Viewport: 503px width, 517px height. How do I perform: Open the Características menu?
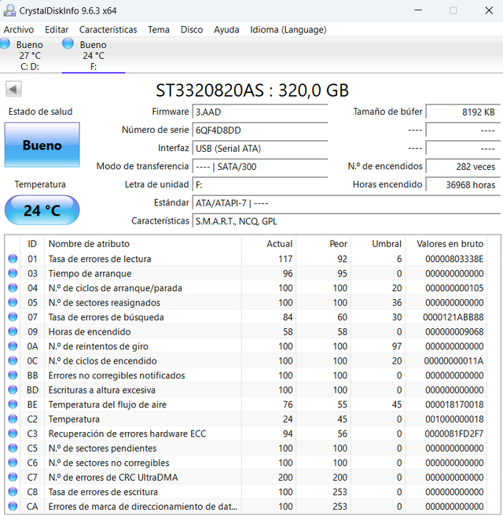coord(108,30)
